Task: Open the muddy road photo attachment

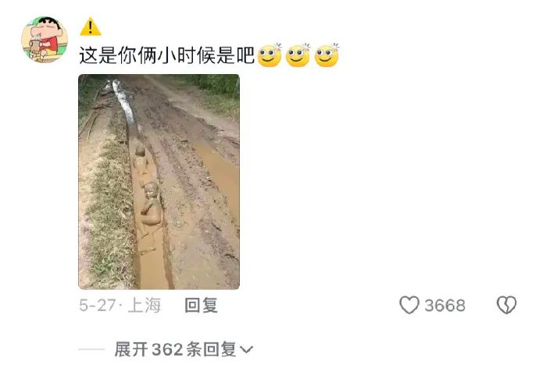Action: (x=159, y=182)
